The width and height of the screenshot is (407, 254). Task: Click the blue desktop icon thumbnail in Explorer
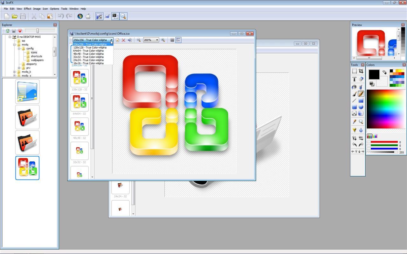coord(27,92)
